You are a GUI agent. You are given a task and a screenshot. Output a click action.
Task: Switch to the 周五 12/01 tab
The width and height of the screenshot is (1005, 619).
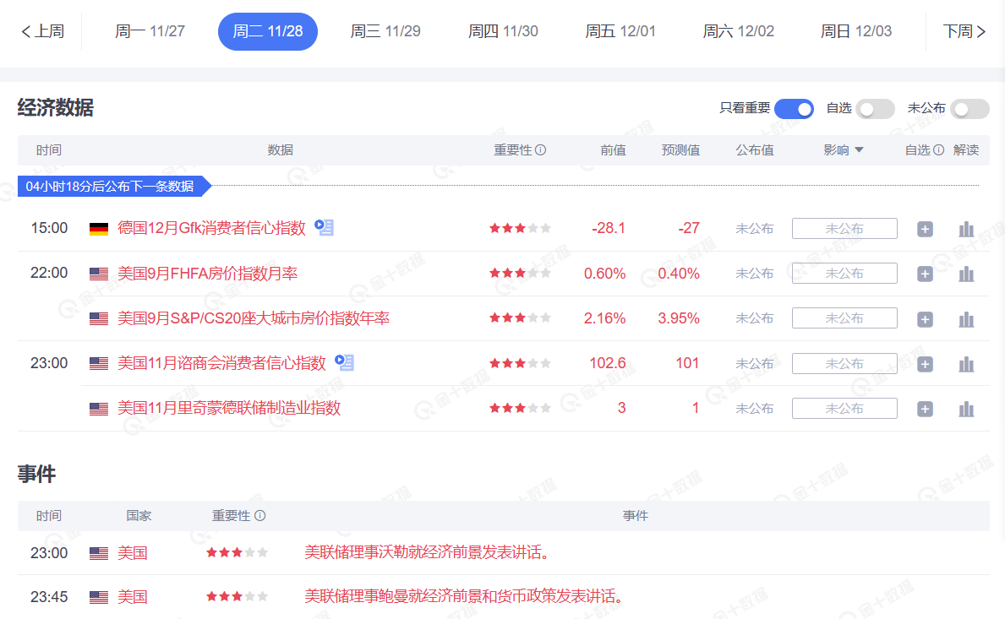pos(620,30)
